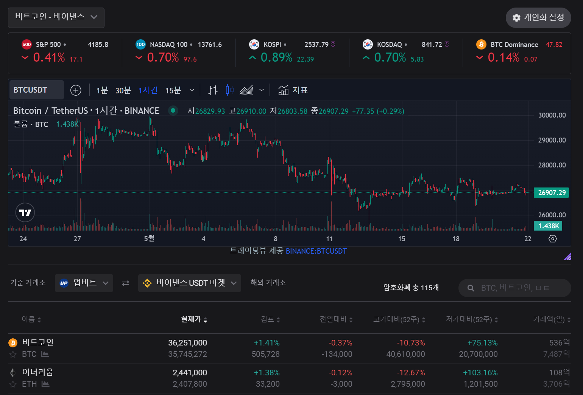This screenshot has height=395, width=583.
Task: Sort by 이름 column
Action: coord(31,319)
